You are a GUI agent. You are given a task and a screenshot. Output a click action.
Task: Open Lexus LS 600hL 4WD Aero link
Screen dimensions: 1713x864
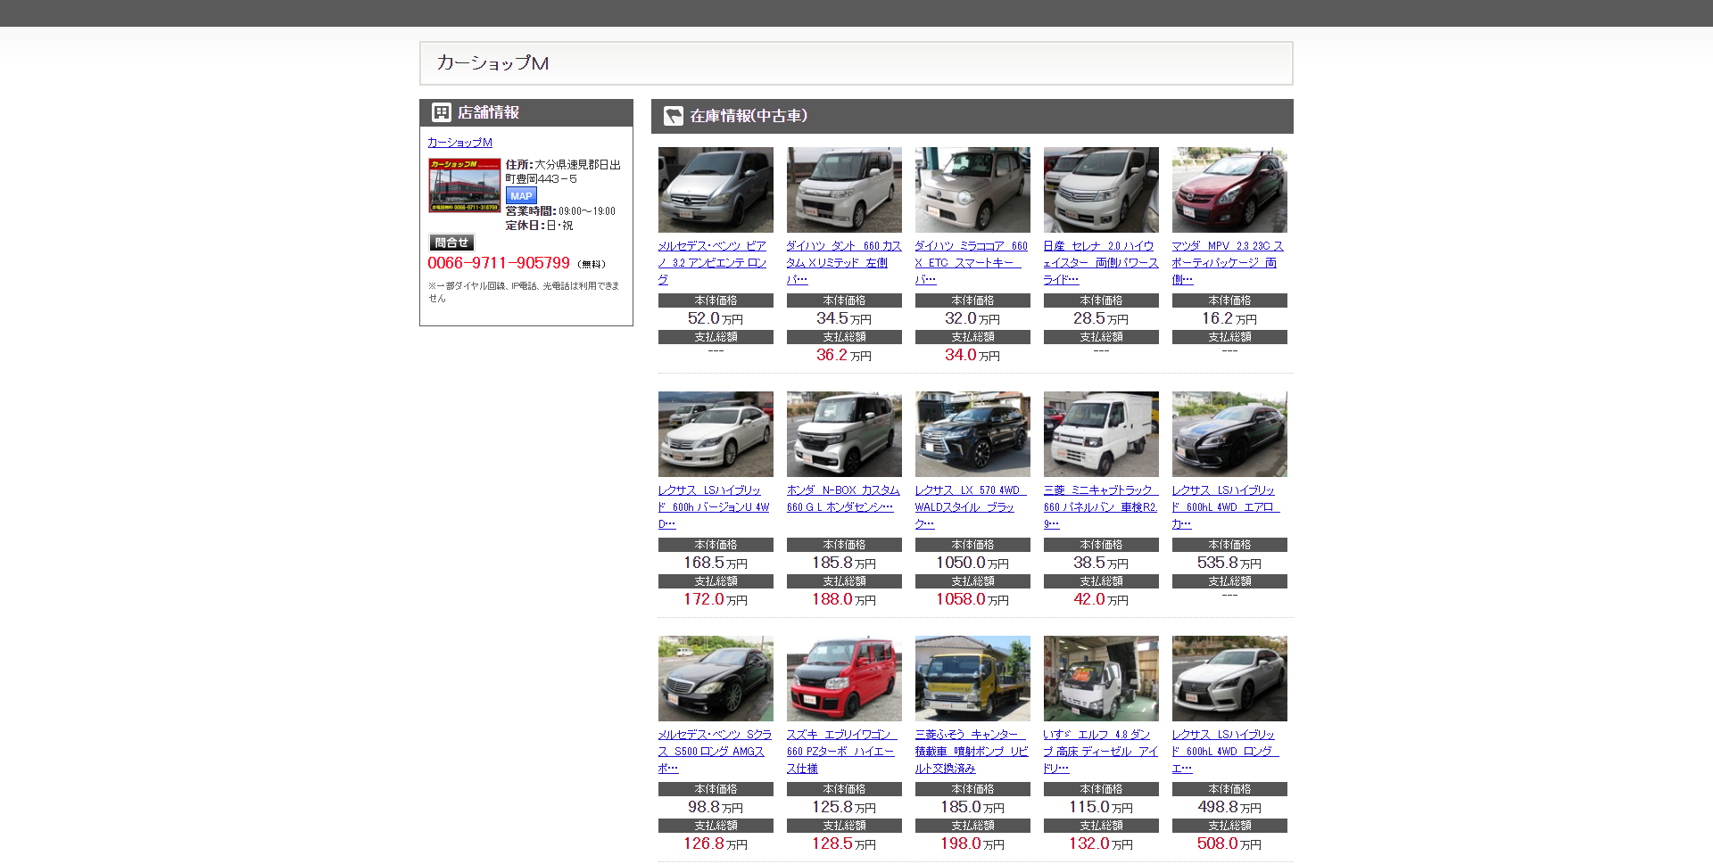[x=1226, y=506]
